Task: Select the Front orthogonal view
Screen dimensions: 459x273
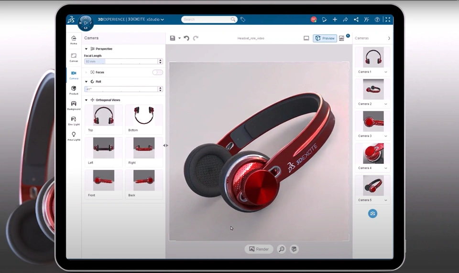Action: [x=104, y=184]
